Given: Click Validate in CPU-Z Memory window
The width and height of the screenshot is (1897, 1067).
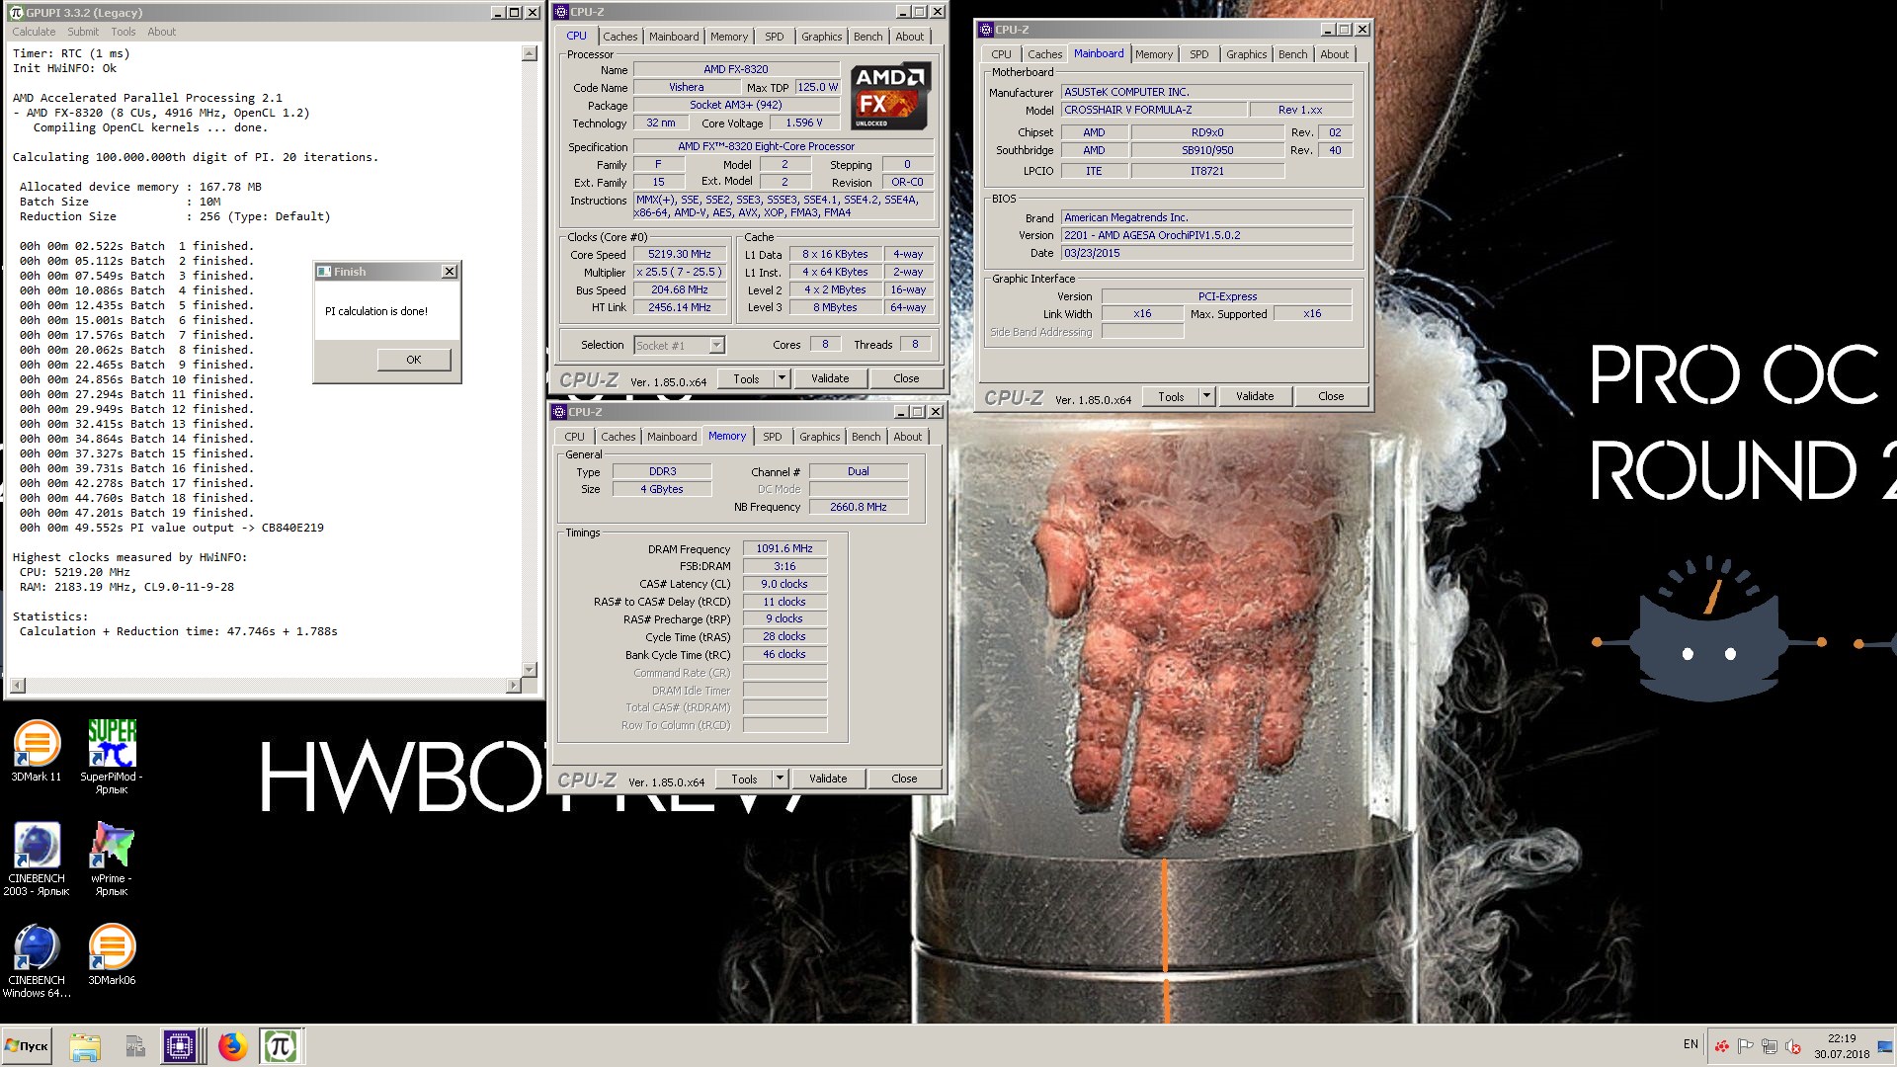Looking at the screenshot, I should pyautogui.click(x=828, y=779).
